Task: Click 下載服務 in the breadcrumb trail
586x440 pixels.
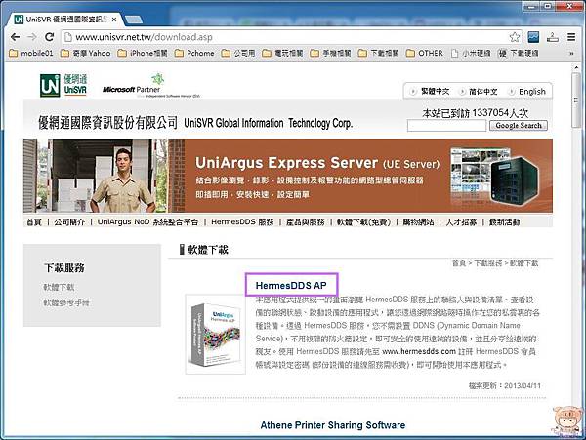Action: coord(487,263)
